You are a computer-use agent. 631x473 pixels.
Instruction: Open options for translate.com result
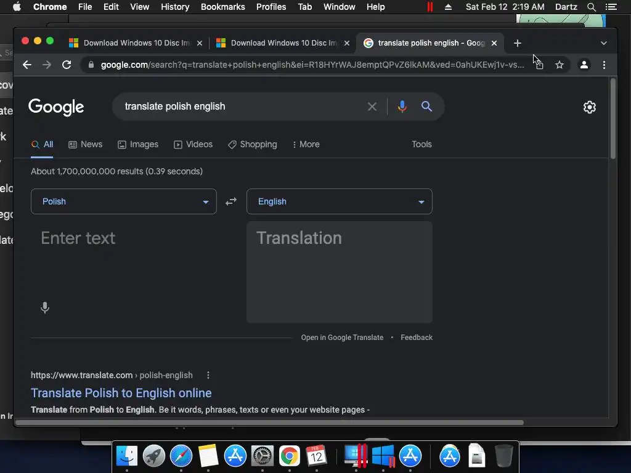(x=208, y=375)
